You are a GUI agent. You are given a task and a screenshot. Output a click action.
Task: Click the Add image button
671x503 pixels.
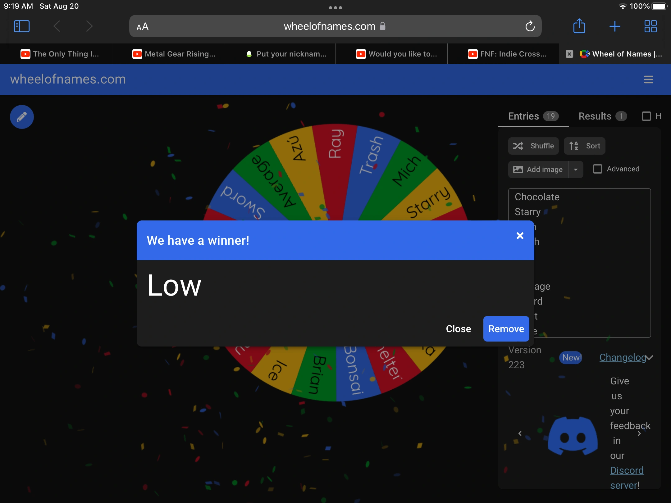pos(538,170)
